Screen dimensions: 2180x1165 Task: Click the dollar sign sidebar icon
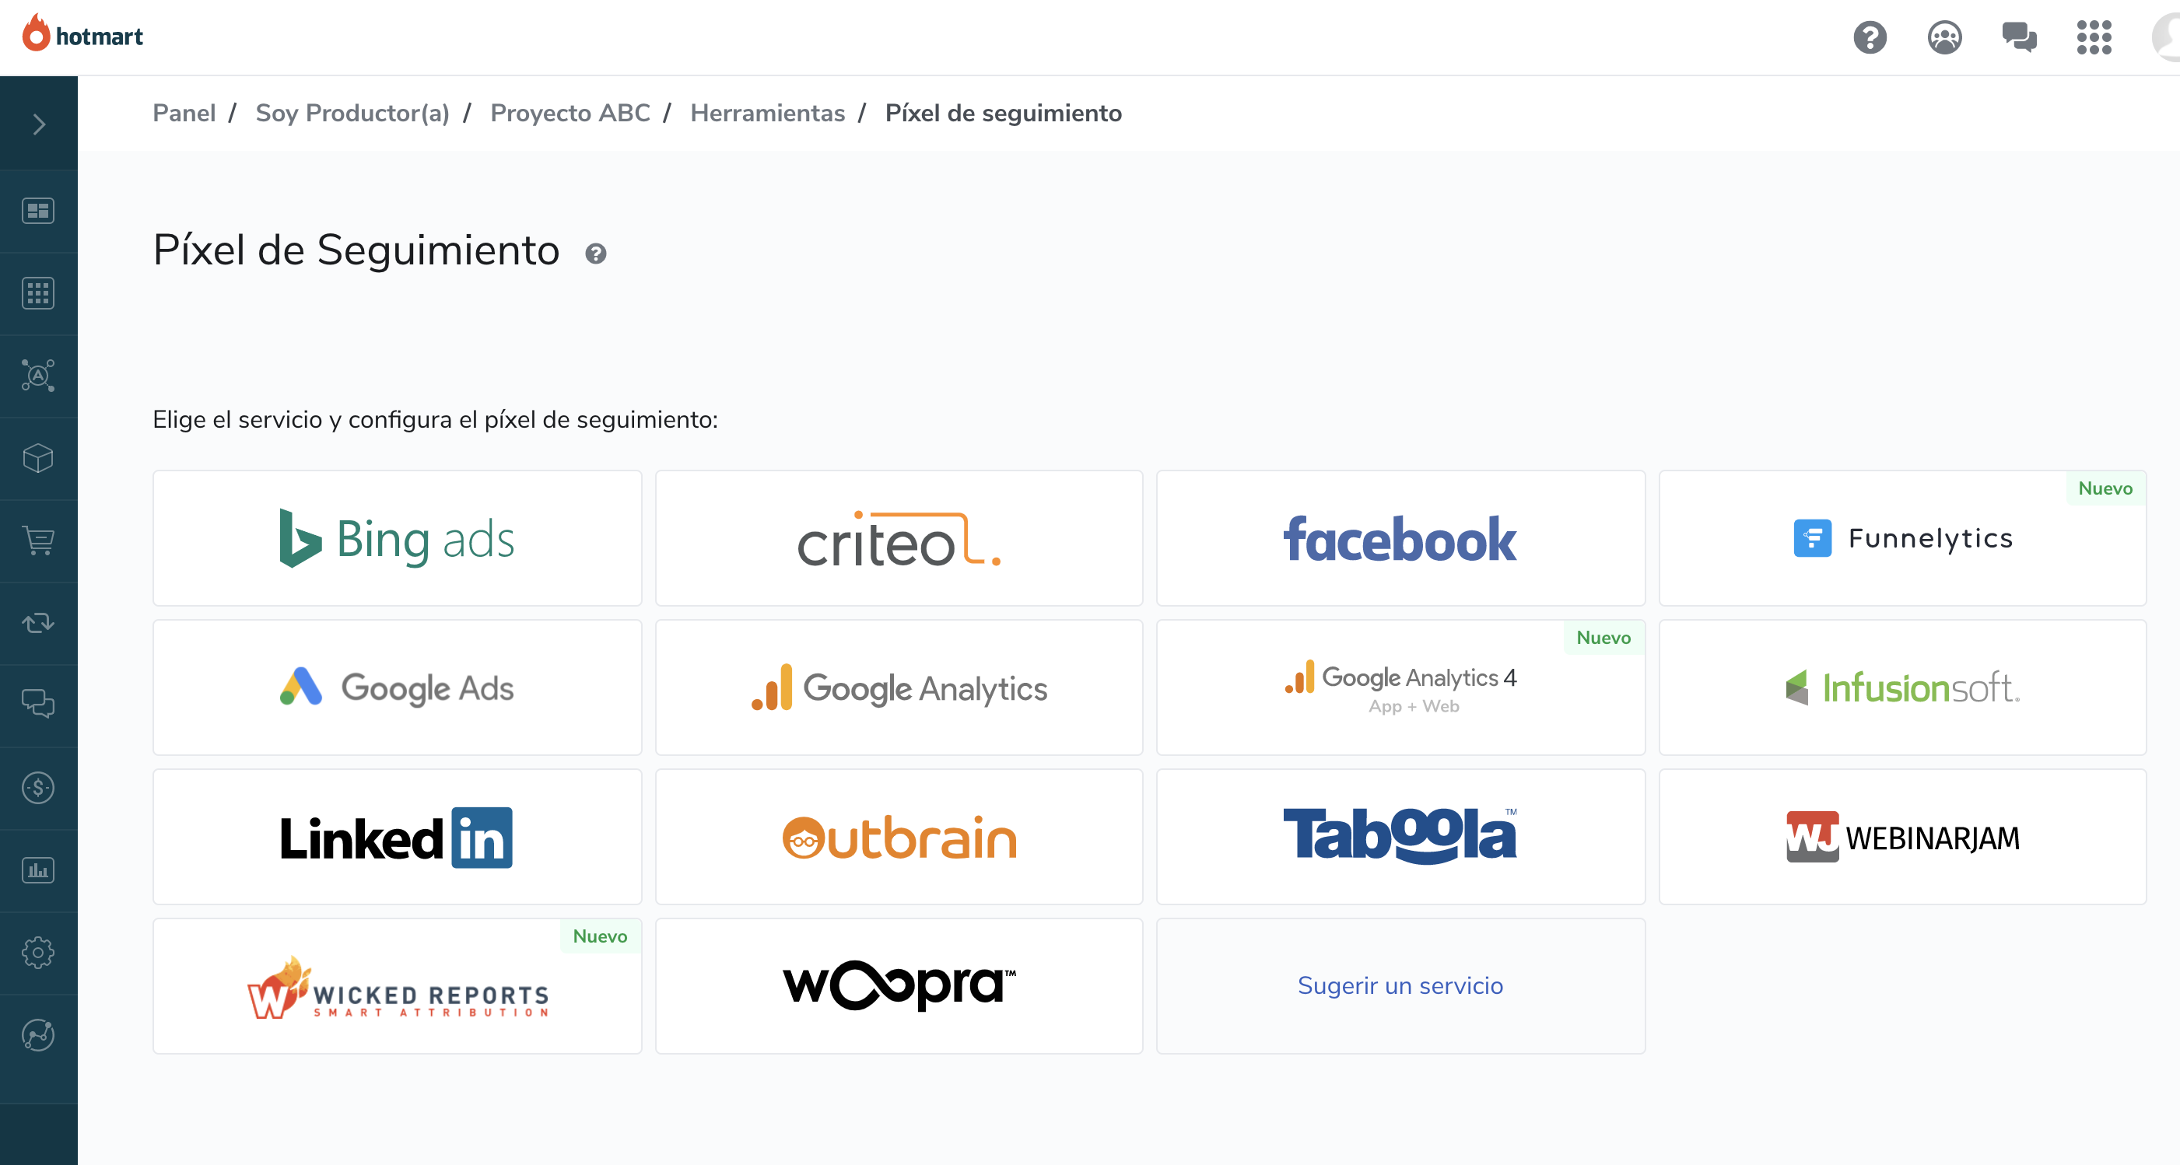[38, 788]
